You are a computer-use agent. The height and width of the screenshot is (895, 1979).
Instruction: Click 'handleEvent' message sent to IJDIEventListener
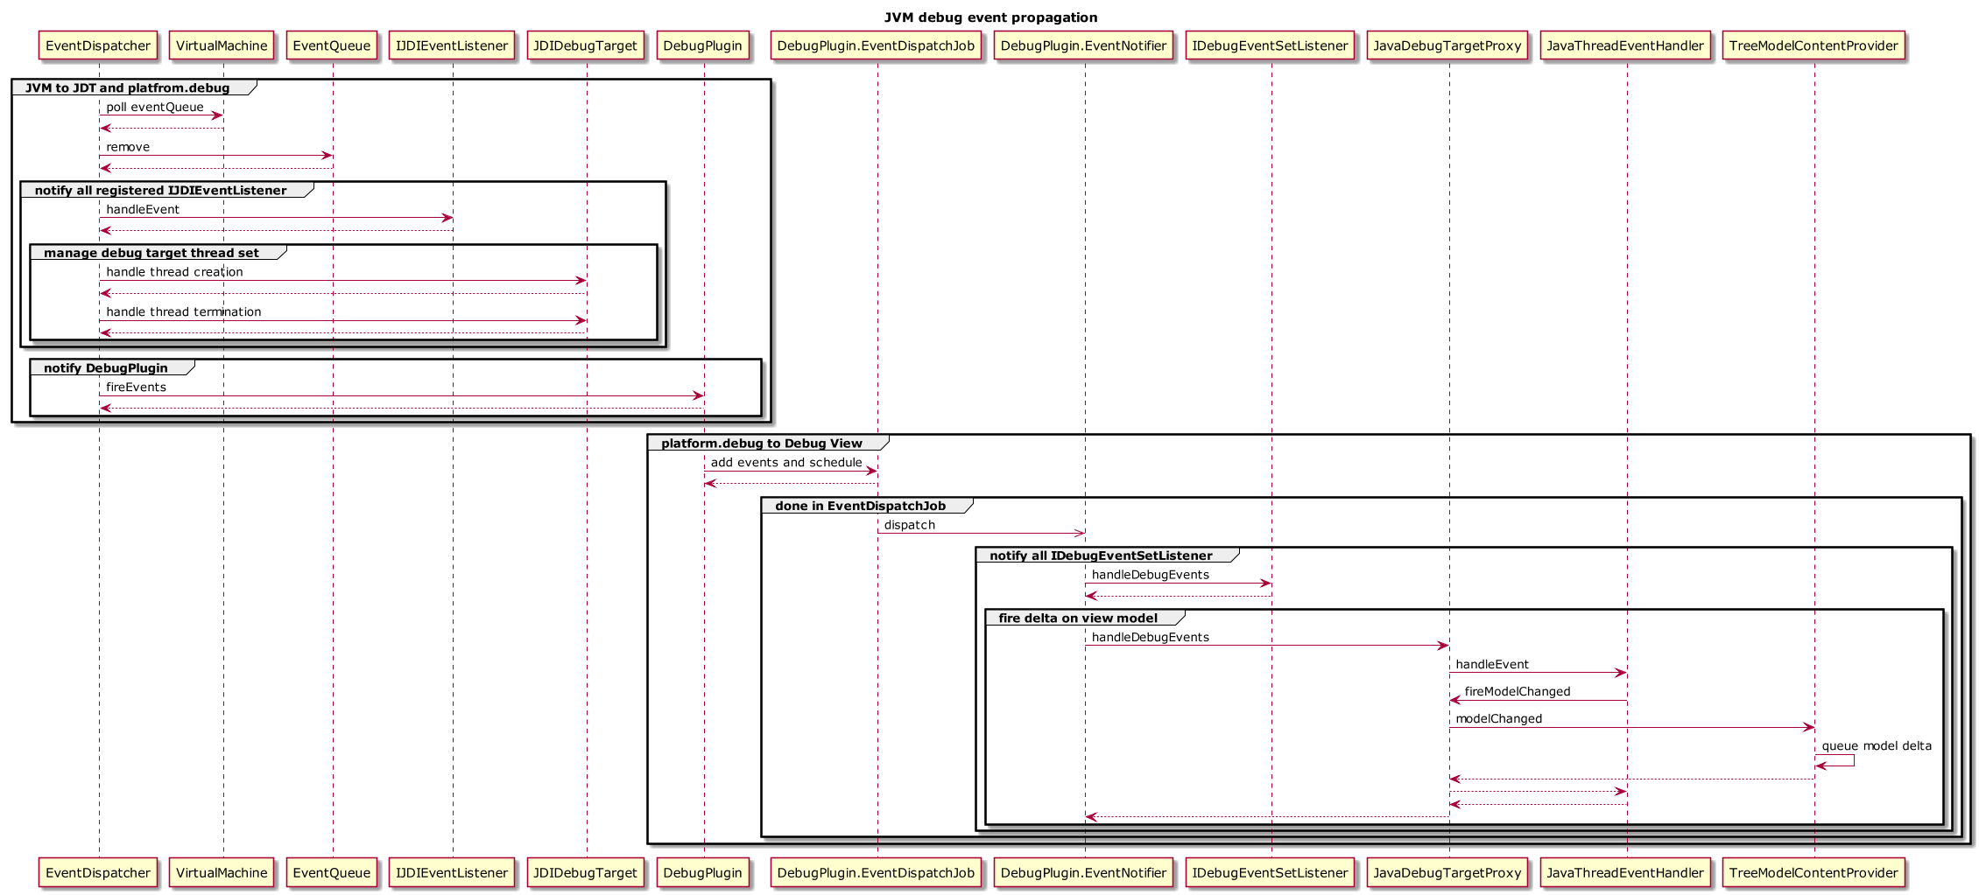tap(143, 209)
